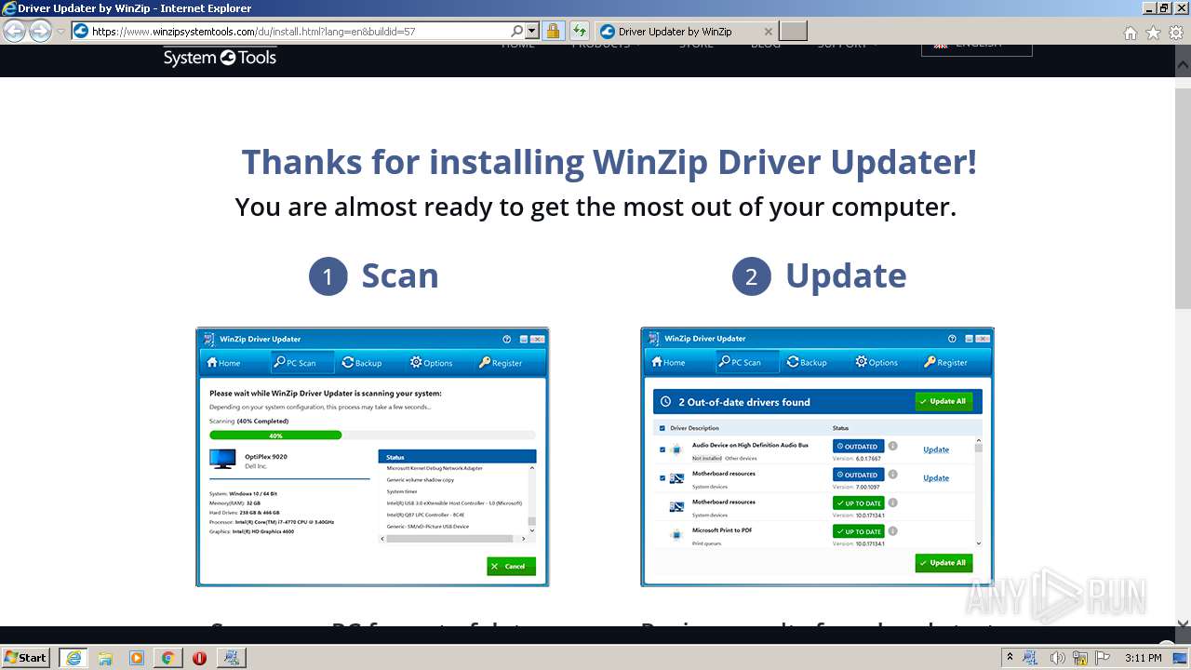Image resolution: width=1191 pixels, height=670 pixels.
Task: Click the bottom Update All button
Action: click(x=943, y=562)
